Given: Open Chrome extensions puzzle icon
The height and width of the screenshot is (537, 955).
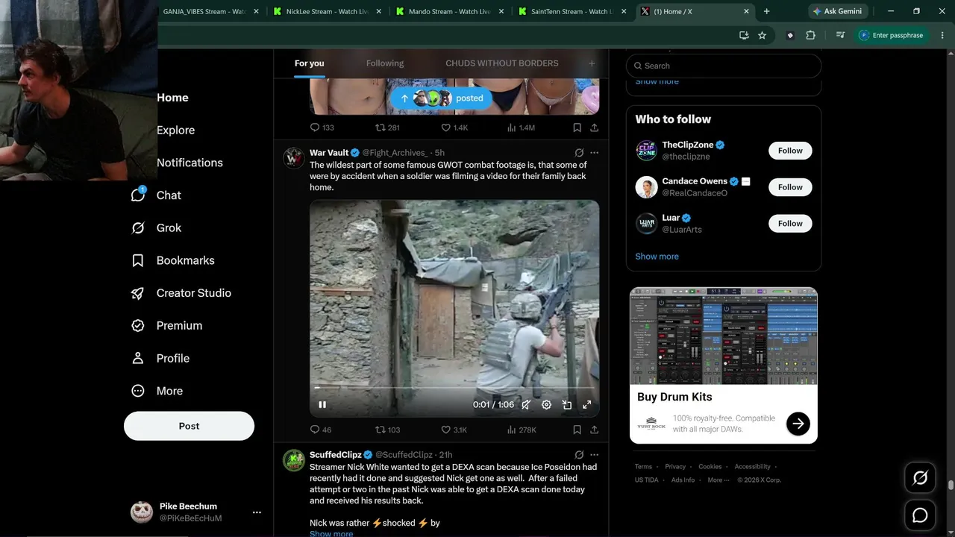Looking at the screenshot, I should (x=811, y=35).
